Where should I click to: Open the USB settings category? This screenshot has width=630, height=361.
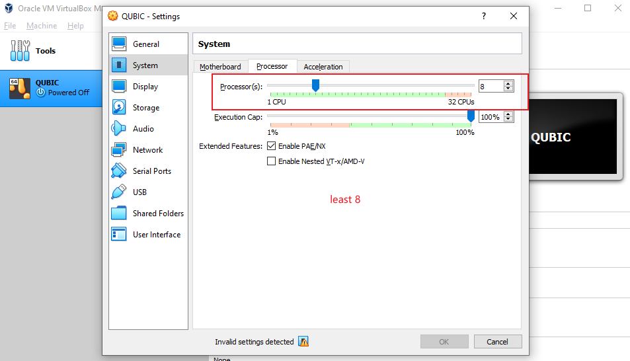[148, 192]
